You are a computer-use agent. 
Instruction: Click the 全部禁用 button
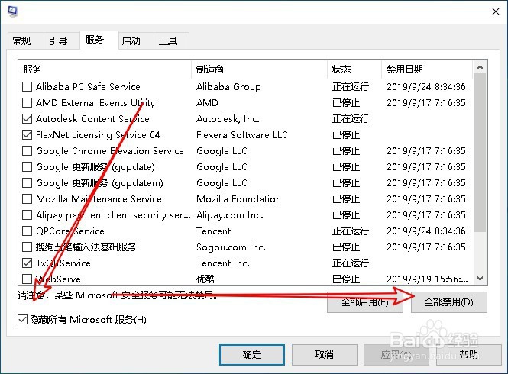coord(449,302)
